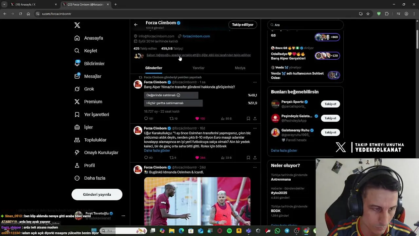Screen dimensions: 419x236
Task: Open Spotify from taskbar
Action: point(229,231)
